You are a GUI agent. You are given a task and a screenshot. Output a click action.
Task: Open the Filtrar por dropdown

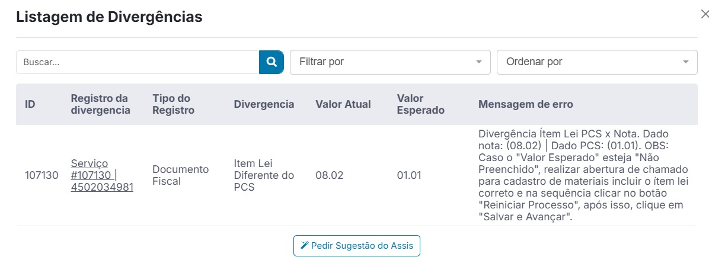point(390,62)
